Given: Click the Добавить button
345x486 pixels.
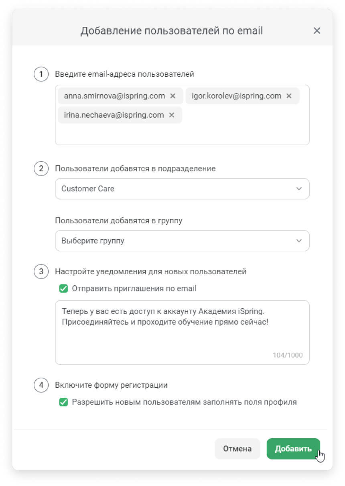Looking at the screenshot, I should (293, 449).
